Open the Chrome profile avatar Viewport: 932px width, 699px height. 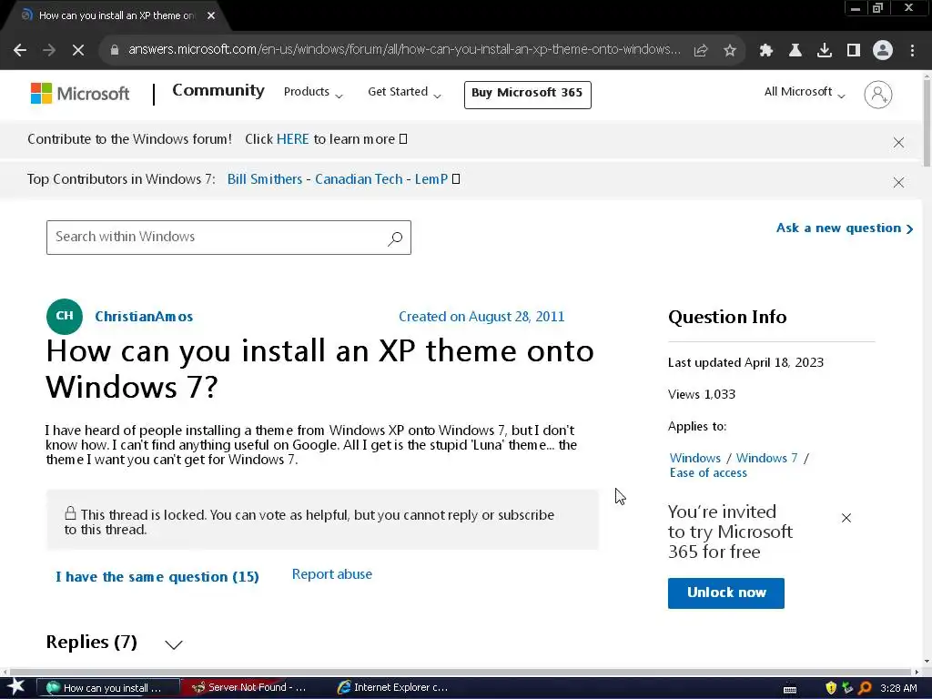tap(883, 50)
